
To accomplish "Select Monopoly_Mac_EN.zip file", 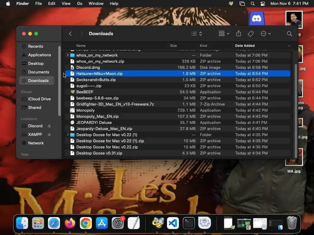I will 178,117.
